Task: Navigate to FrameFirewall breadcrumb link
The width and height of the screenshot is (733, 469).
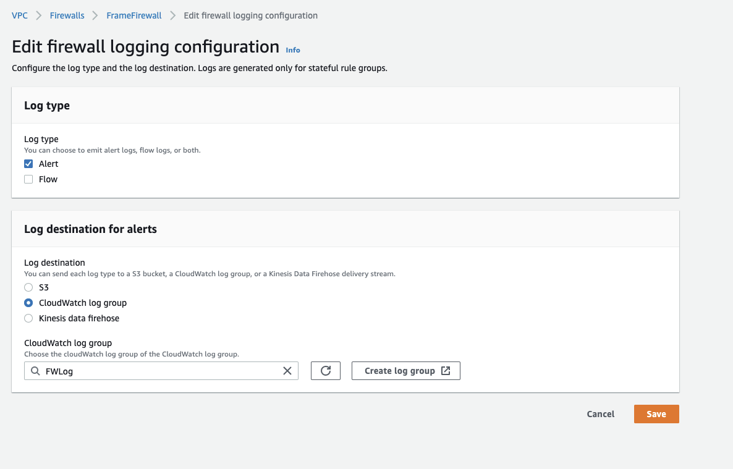Action: point(134,15)
